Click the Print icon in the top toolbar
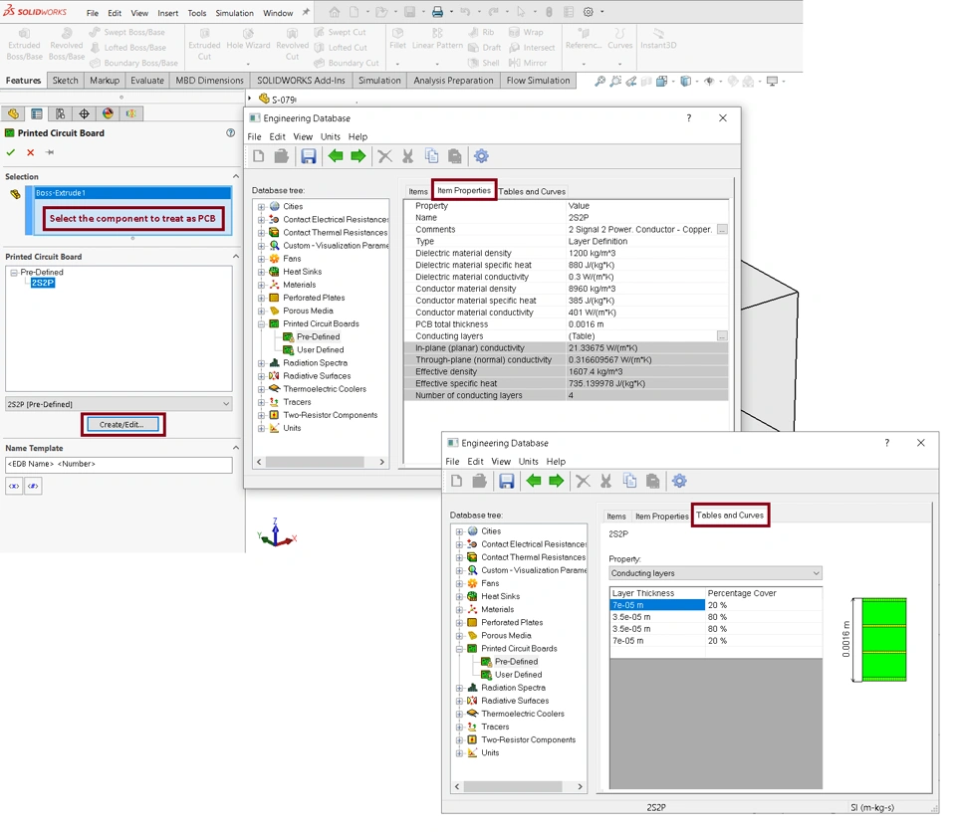The width and height of the screenshot is (956, 832). tap(438, 12)
